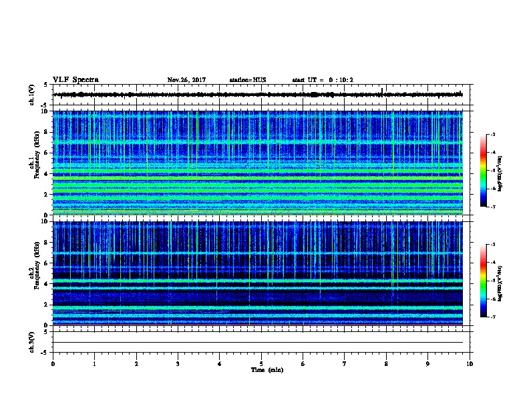Viewport: 529px width, 408px height.
Task: Click the log(PSD) label beside the ch.2 colorbar
Action: click(500, 284)
